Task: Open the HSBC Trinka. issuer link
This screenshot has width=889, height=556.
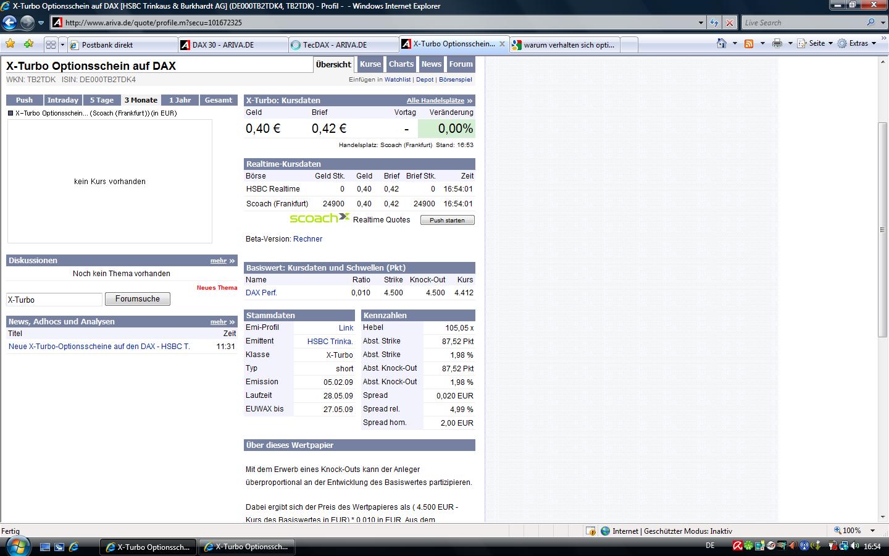Action: click(330, 342)
